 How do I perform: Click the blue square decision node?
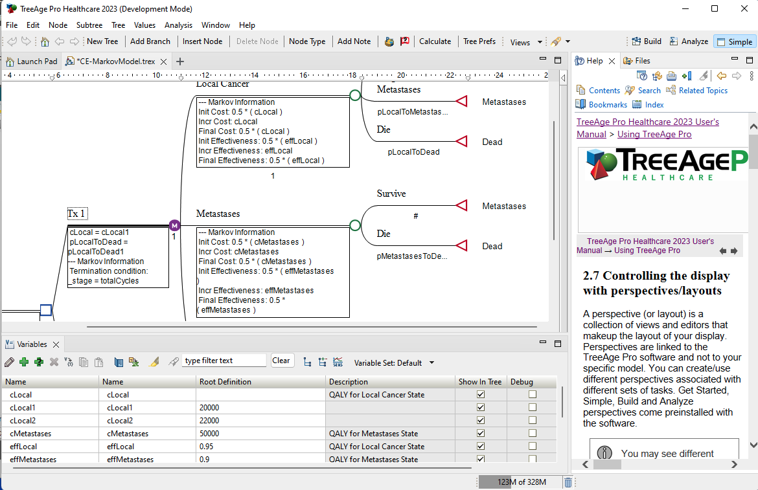45,310
